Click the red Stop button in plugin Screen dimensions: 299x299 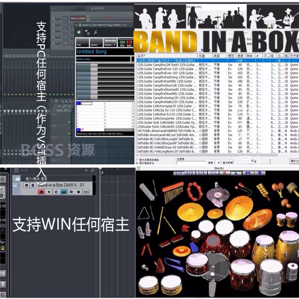click(129, 43)
